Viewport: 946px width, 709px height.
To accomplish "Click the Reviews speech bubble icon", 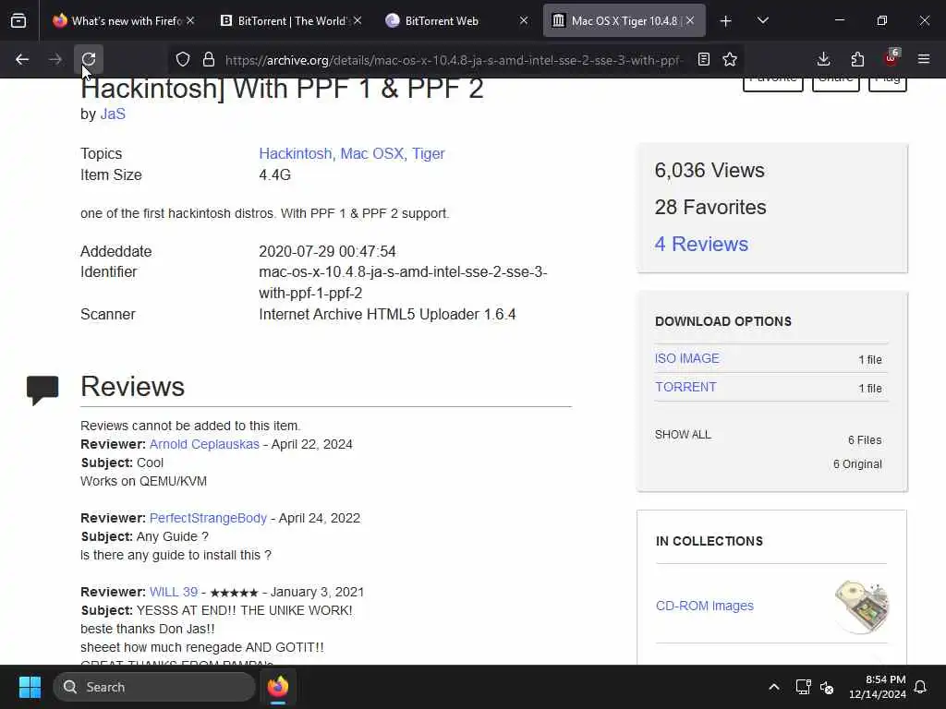I will point(42,391).
